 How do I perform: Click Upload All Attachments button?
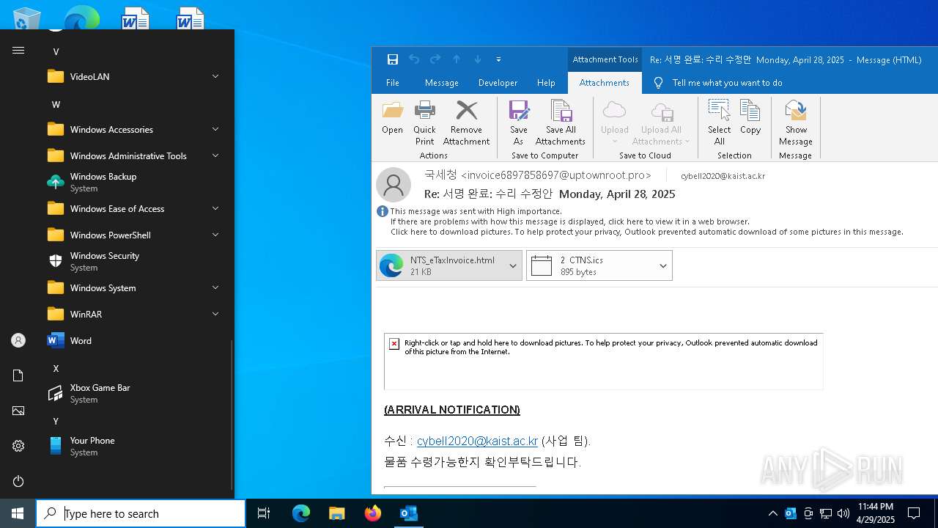click(x=661, y=123)
